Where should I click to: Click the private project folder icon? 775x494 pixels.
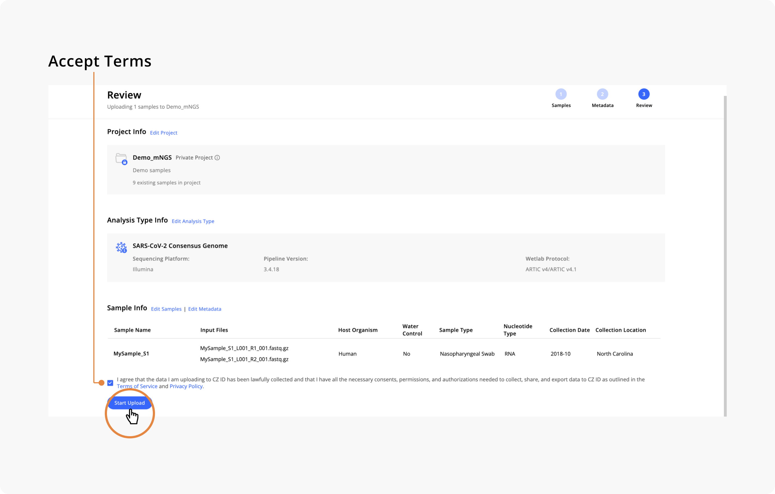(121, 159)
